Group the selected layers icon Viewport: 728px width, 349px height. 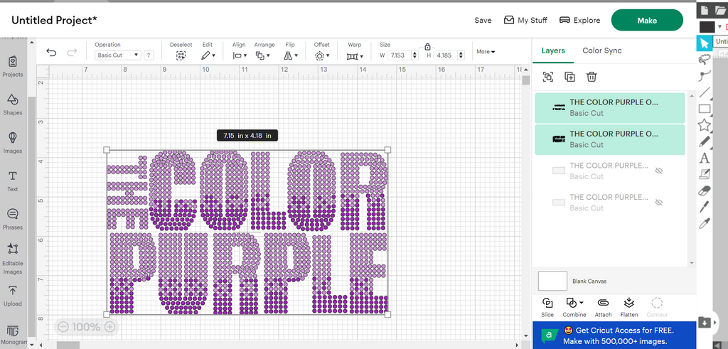[548, 77]
